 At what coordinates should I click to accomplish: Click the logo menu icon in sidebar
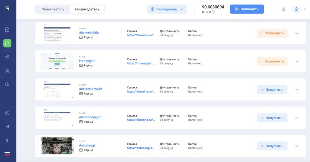click(7, 8)
